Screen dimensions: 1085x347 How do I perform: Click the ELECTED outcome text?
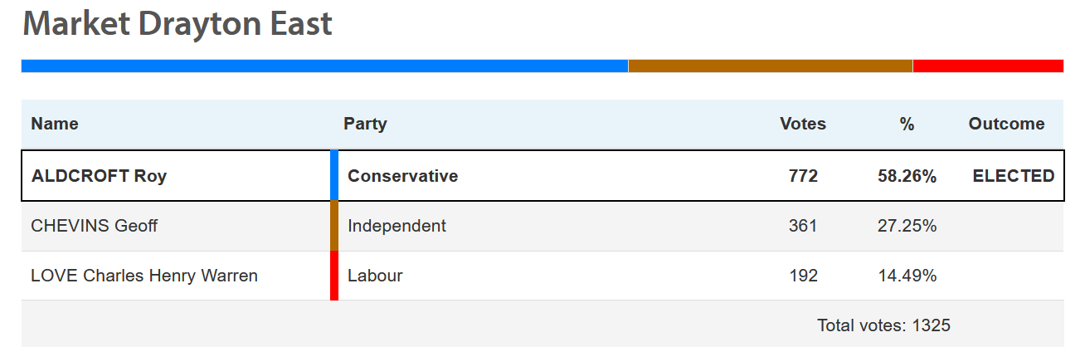pyautogui.click(x=1014, y=176)
